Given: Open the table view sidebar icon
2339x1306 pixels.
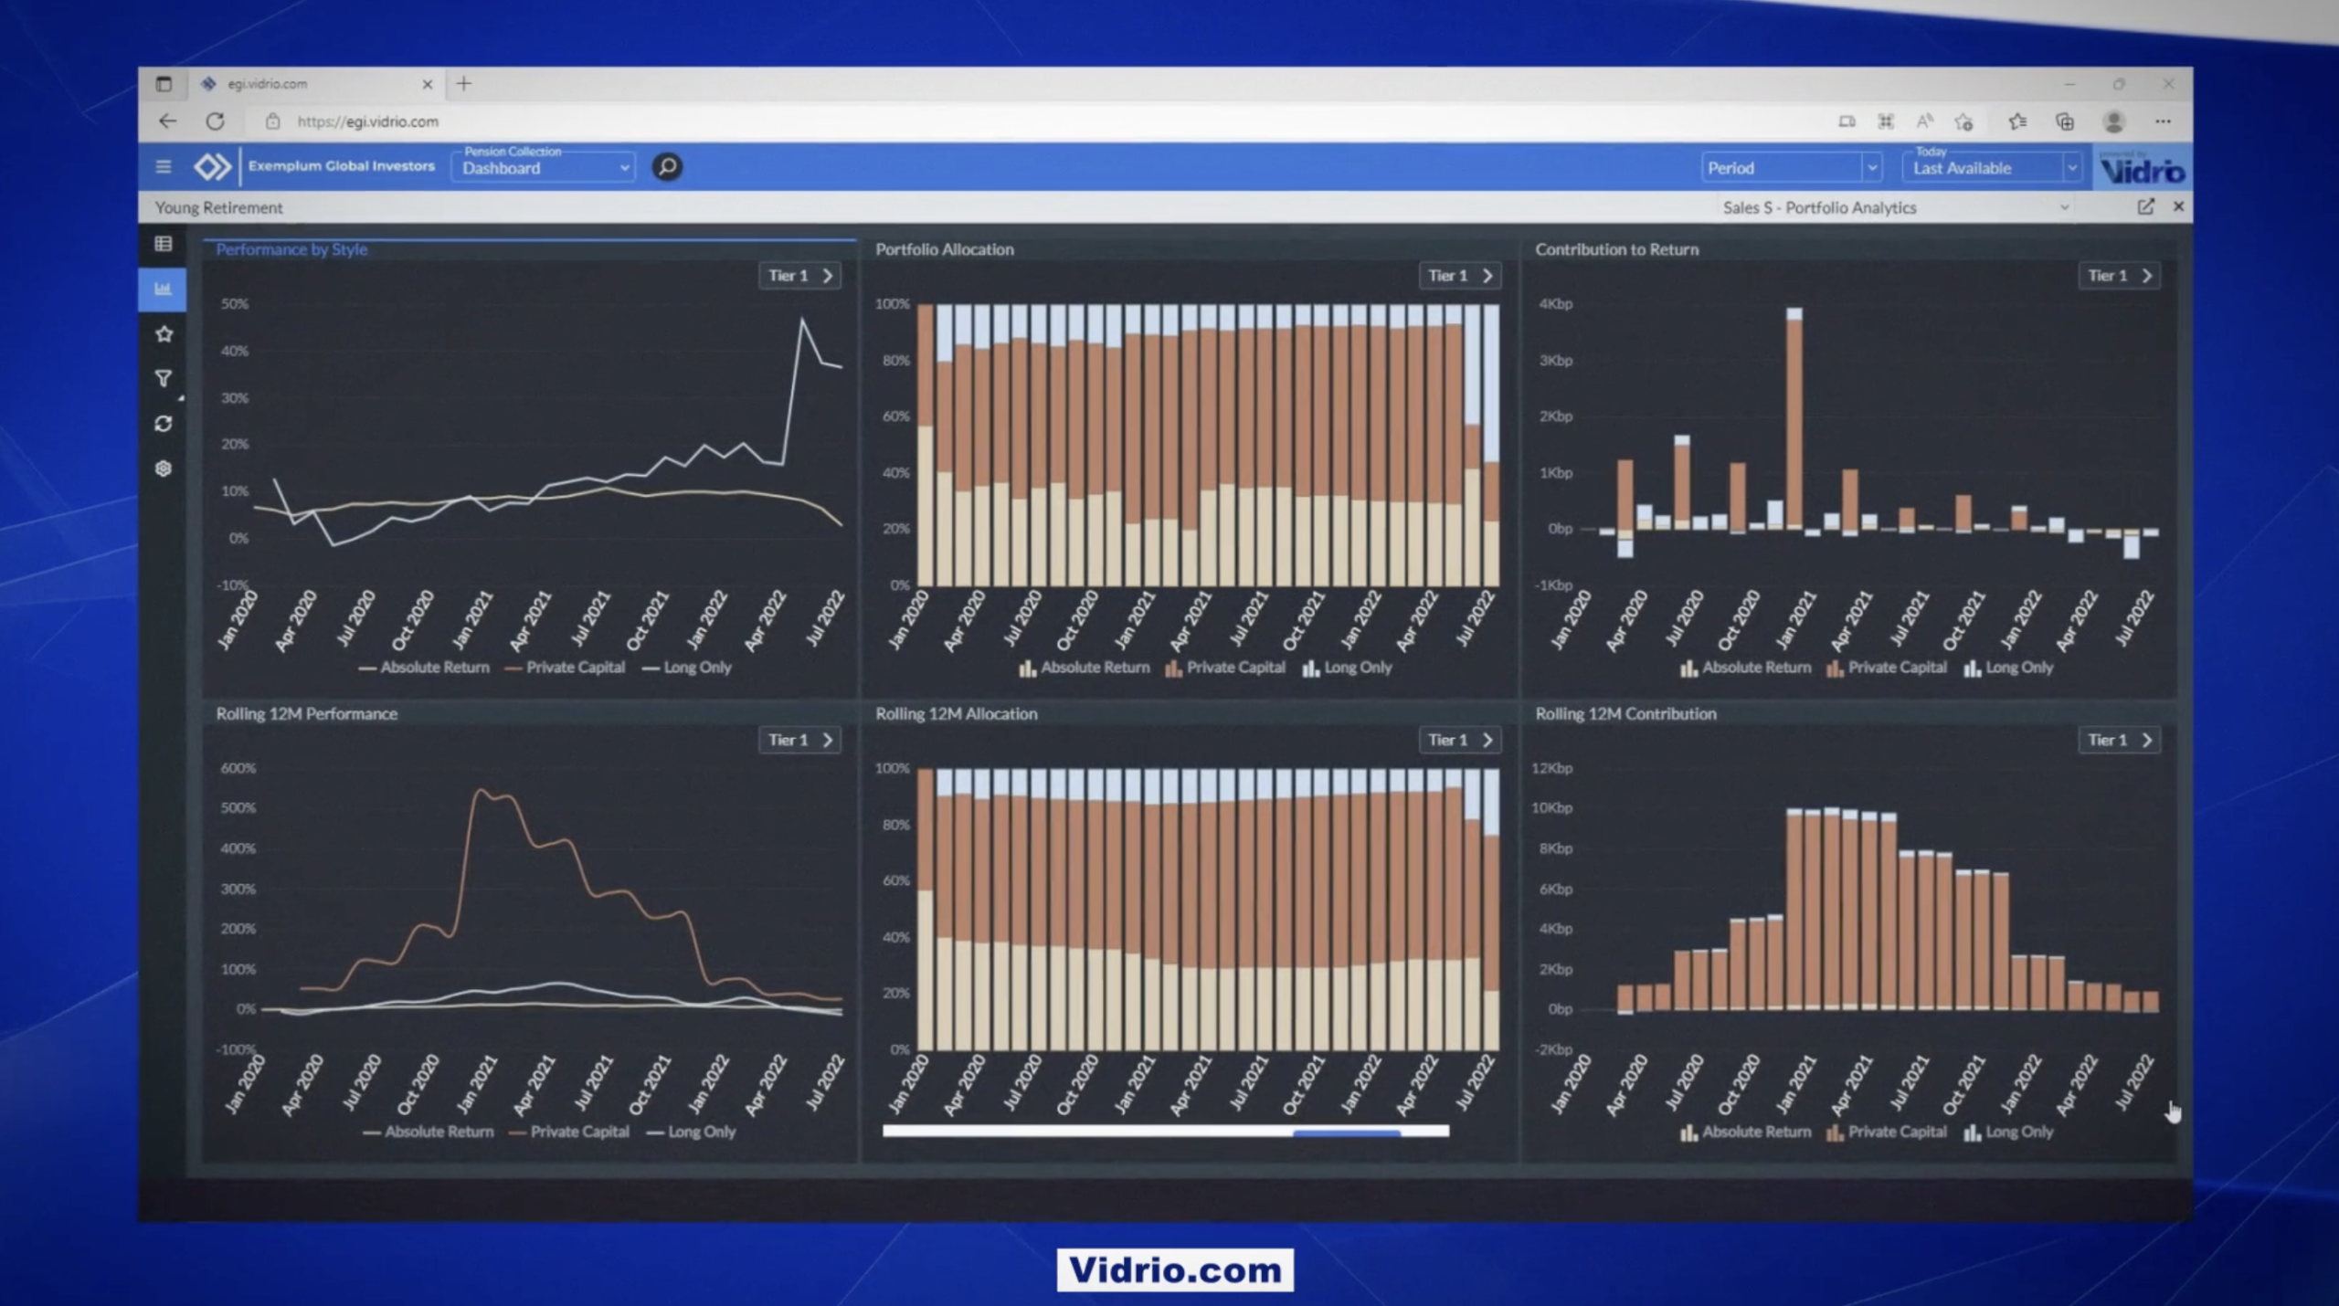Looking at the screenshot, I should [164, 244].
